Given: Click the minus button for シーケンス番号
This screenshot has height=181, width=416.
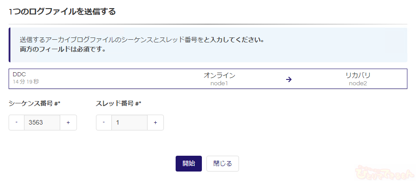Looking at the screenshot, I should [16, 122].
